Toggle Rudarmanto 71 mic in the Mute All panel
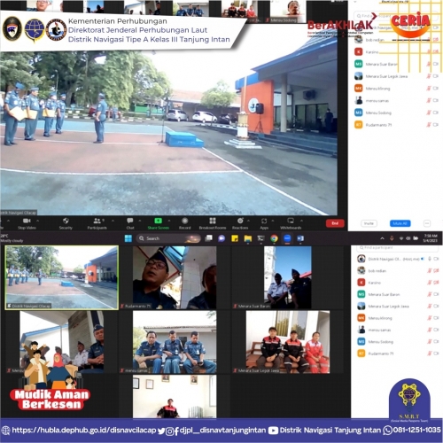 (x=429, y=125)
